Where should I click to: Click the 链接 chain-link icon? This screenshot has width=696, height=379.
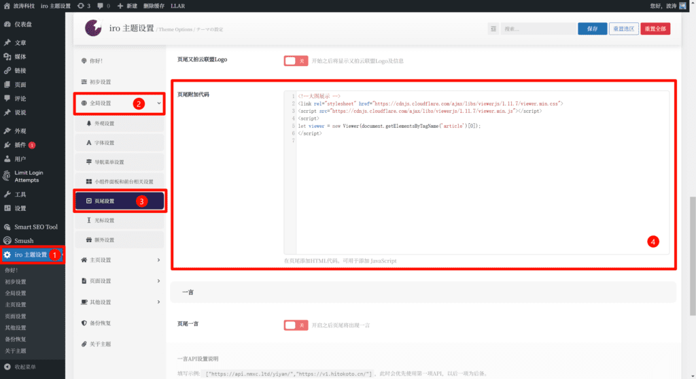7,71
